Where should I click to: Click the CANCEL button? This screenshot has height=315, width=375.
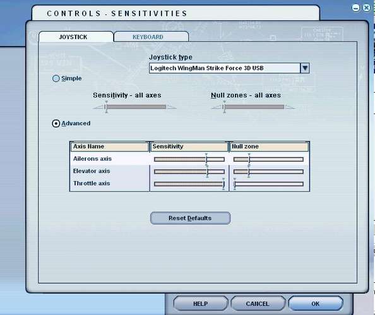coord(258,304)
